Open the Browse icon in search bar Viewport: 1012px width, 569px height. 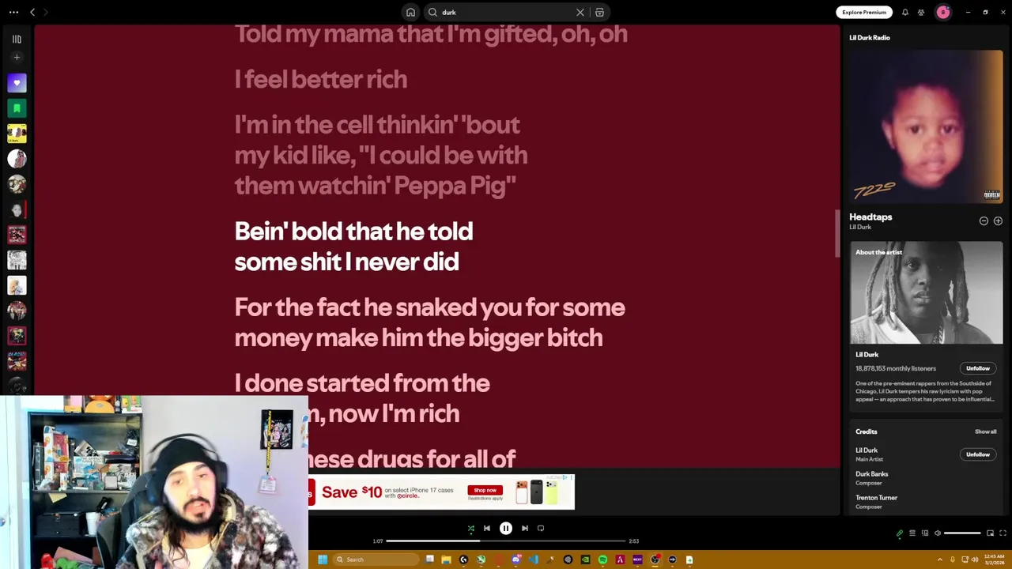[x=599, y=12]
